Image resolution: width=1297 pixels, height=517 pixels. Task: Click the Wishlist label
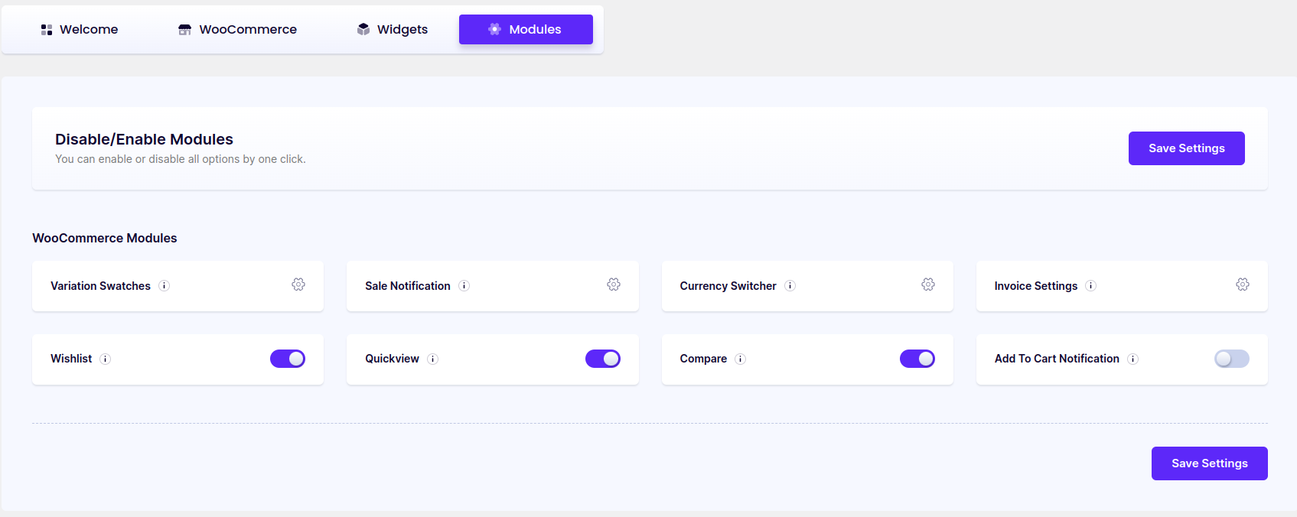(x=71, y=359)
